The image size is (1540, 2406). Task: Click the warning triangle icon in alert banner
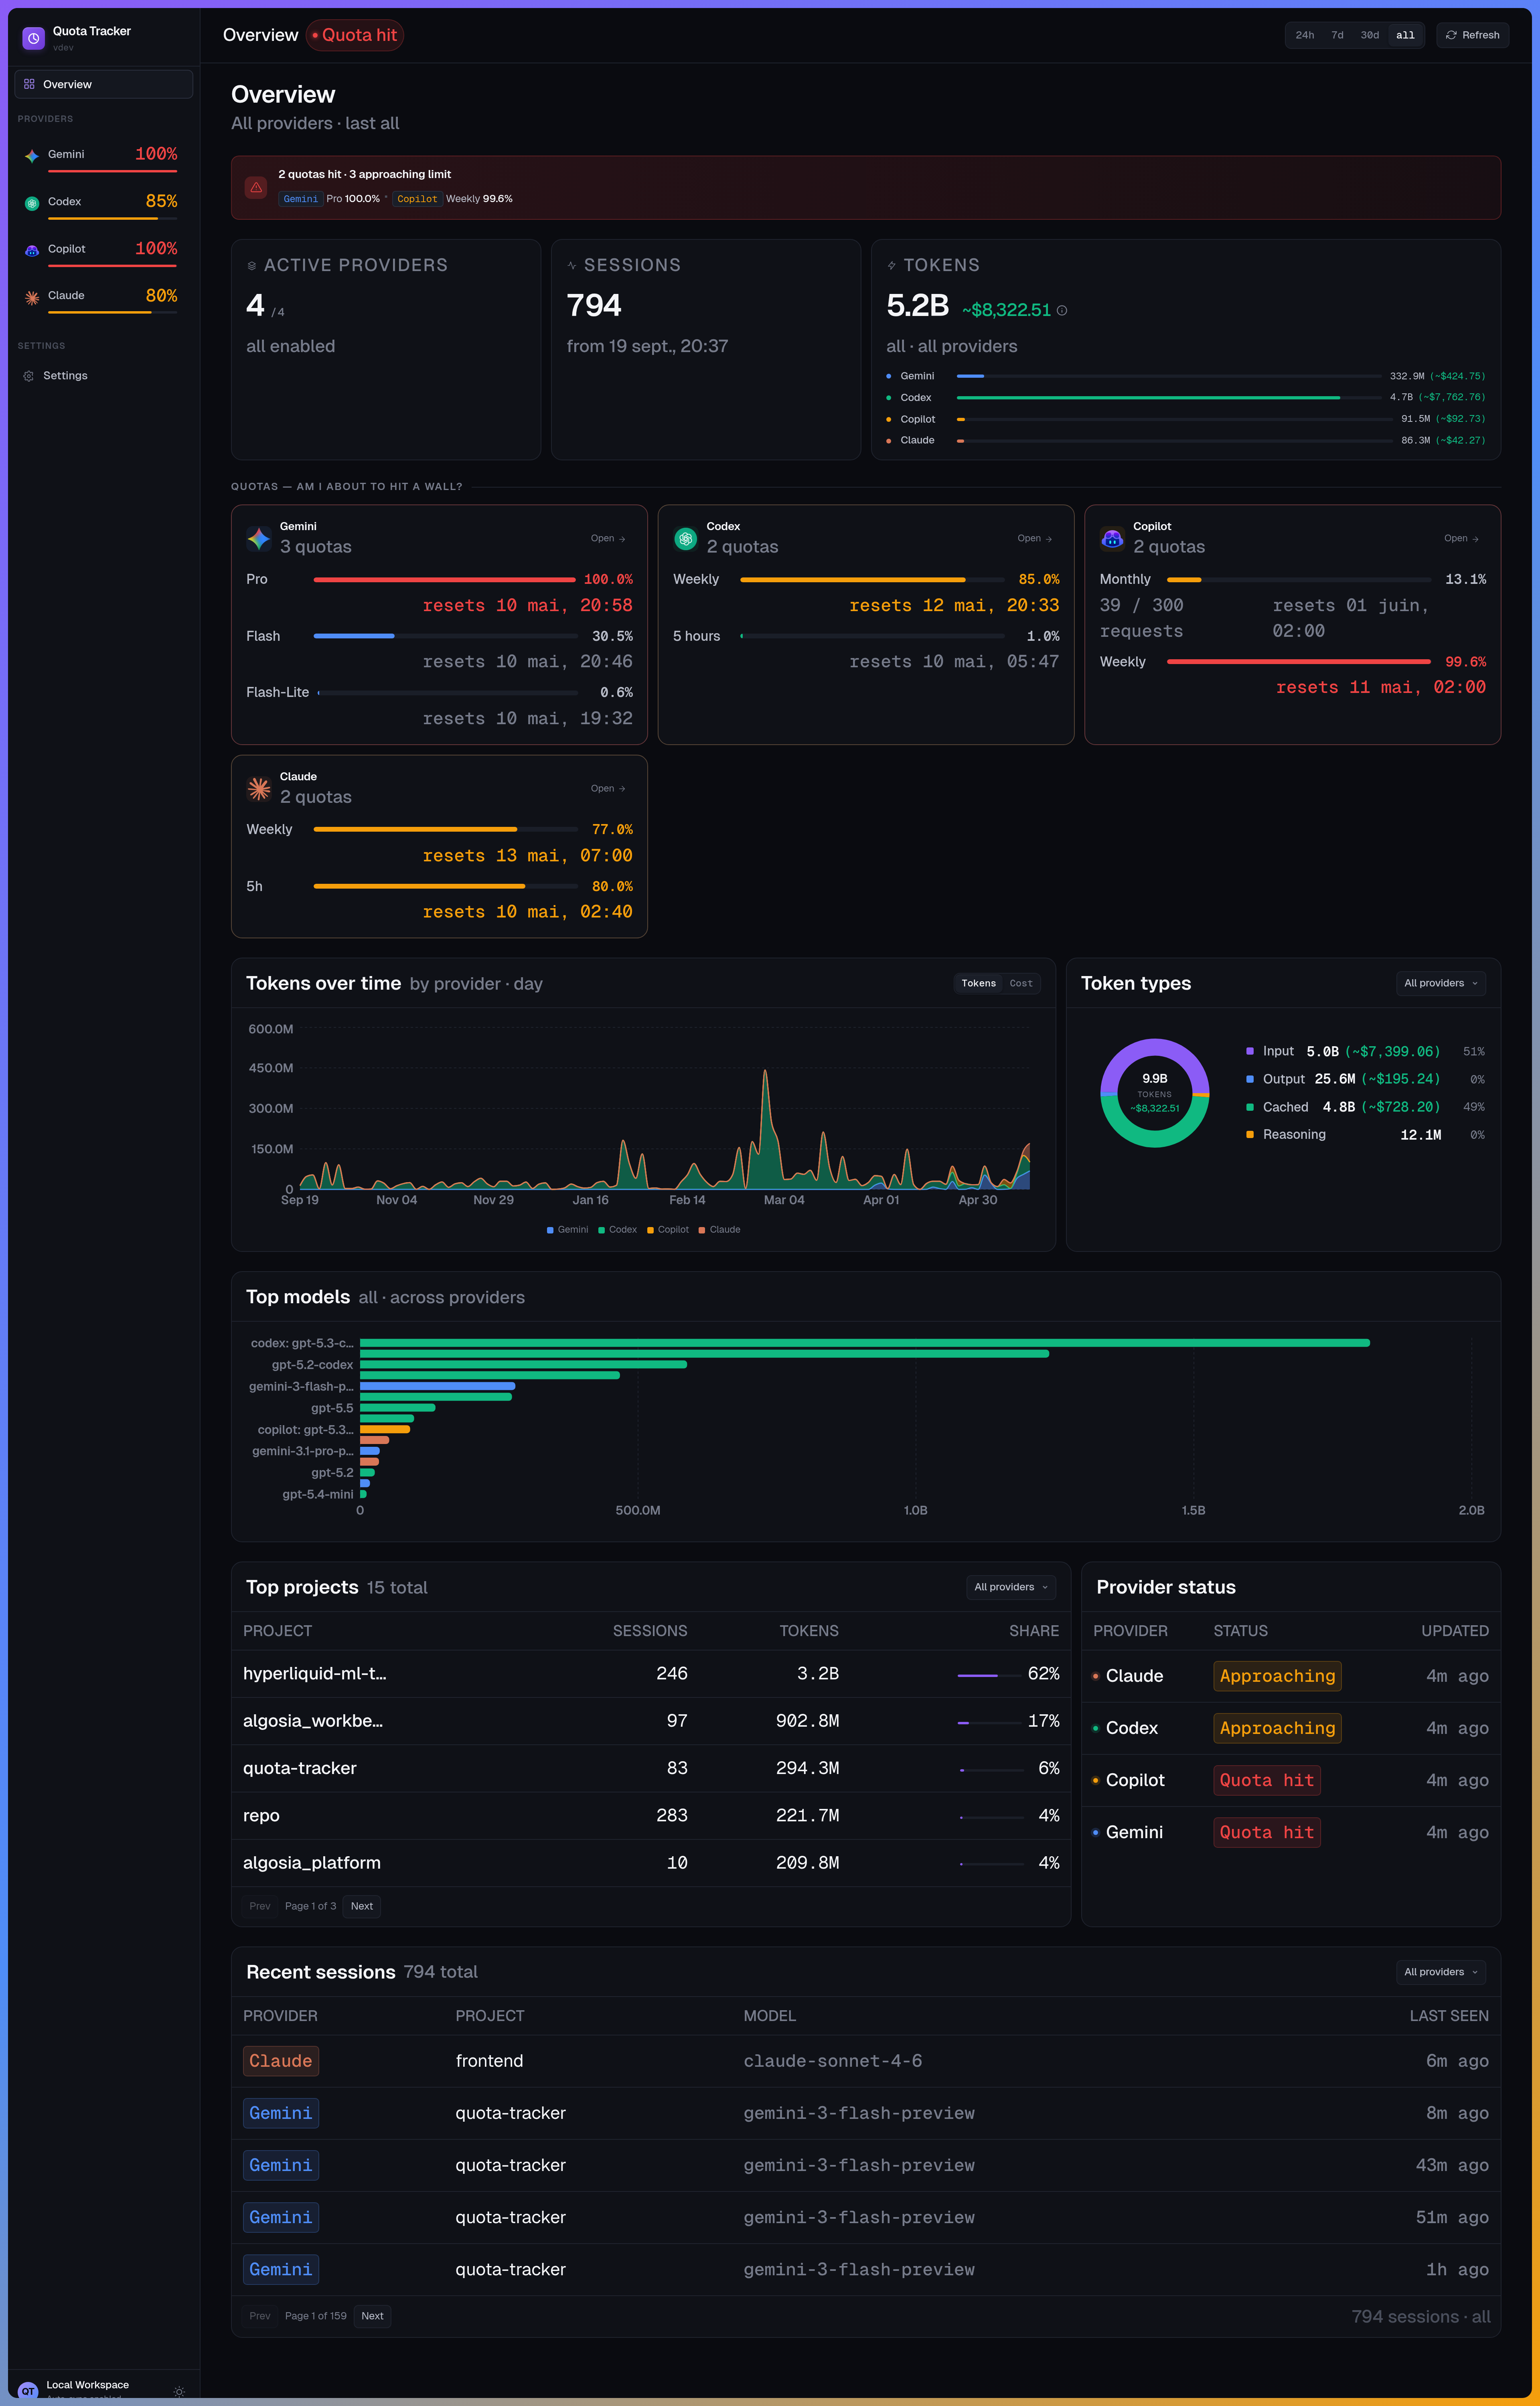click(x=256, y=187)
